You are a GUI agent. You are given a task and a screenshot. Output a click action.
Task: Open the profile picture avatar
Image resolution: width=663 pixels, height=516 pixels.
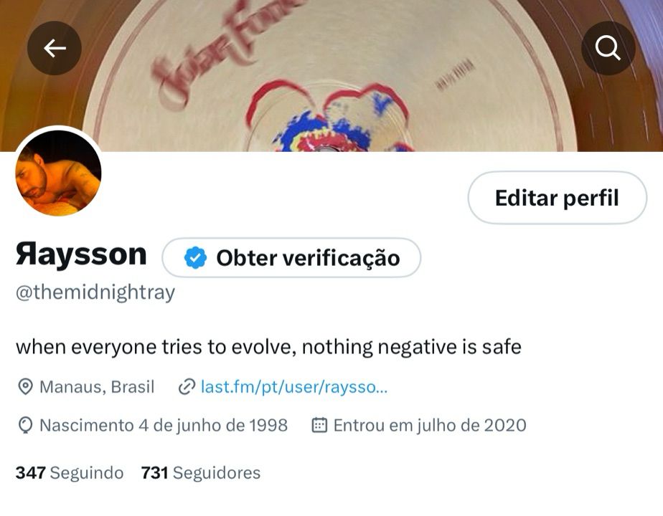[58, 173]
